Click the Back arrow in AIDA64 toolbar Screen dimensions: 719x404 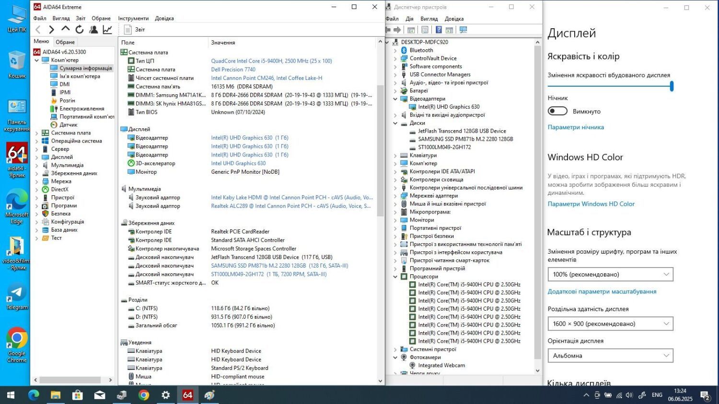38,30
